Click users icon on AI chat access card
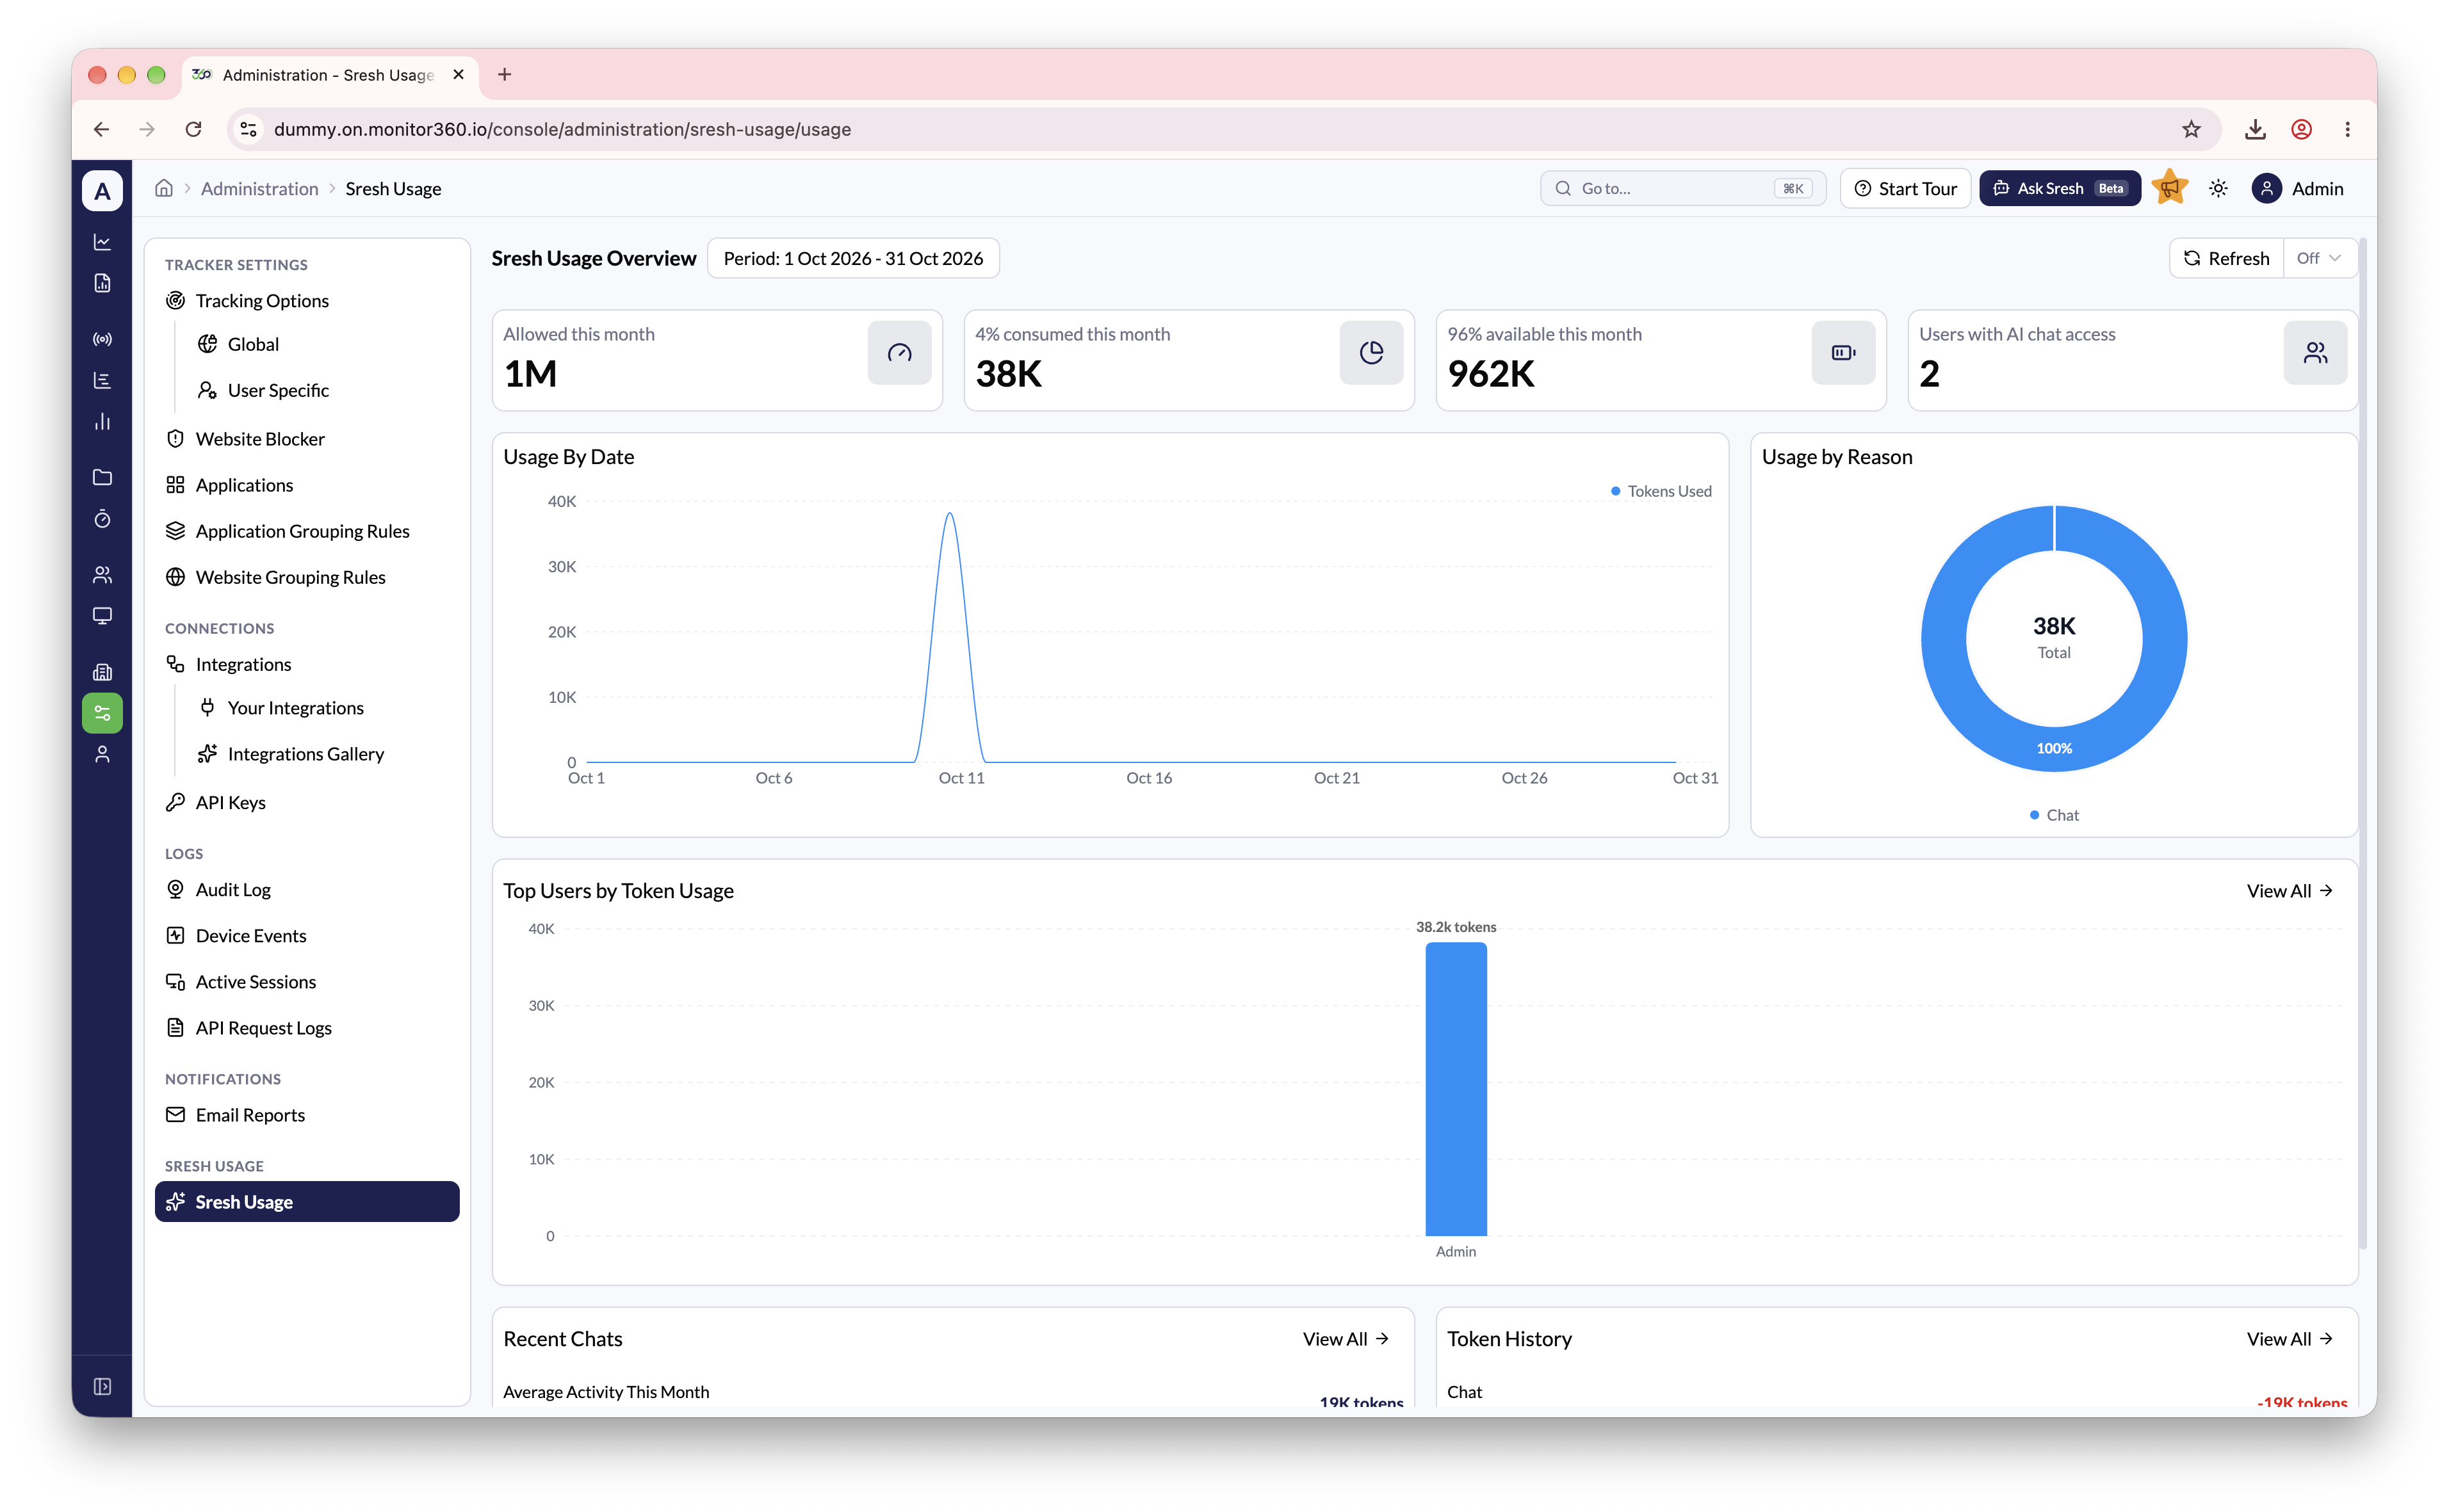2449x1512 pixels. pos(2315,352)
